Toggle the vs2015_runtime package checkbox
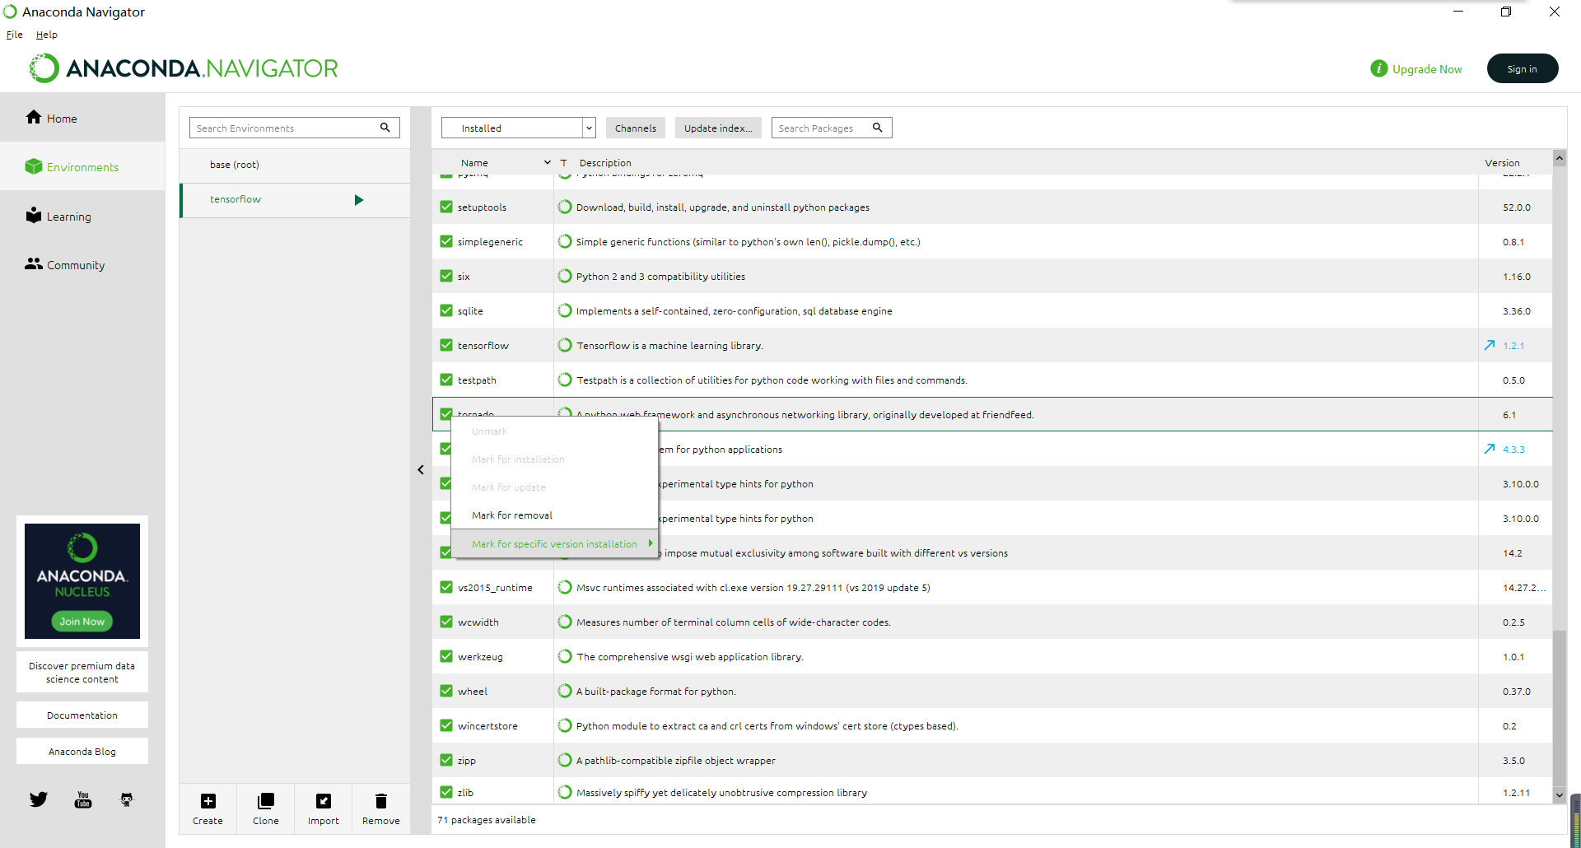 446,587
